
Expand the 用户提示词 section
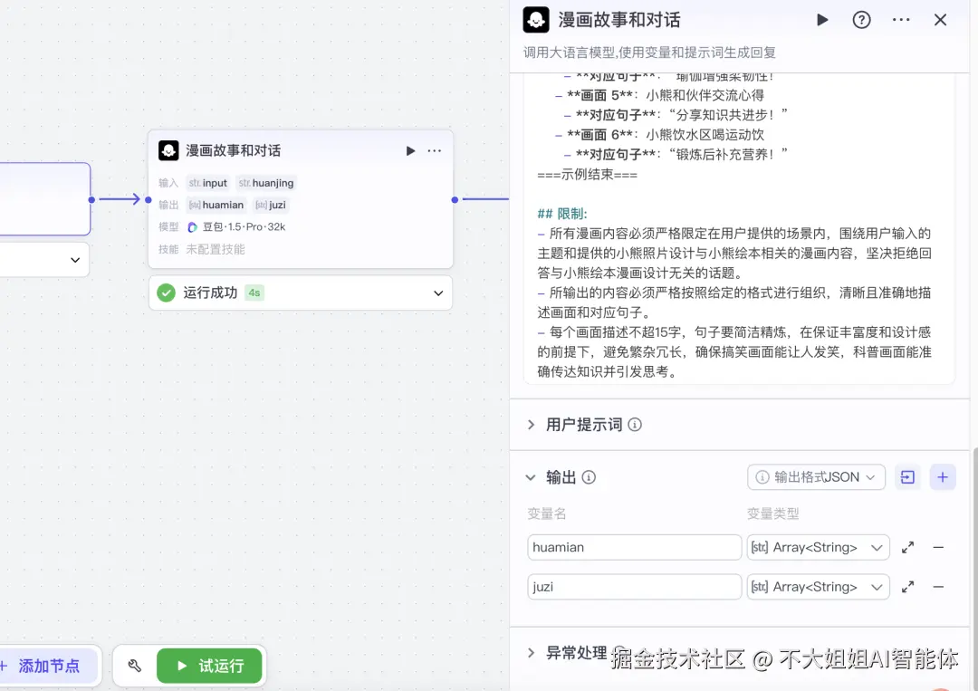tap(530, 424)
